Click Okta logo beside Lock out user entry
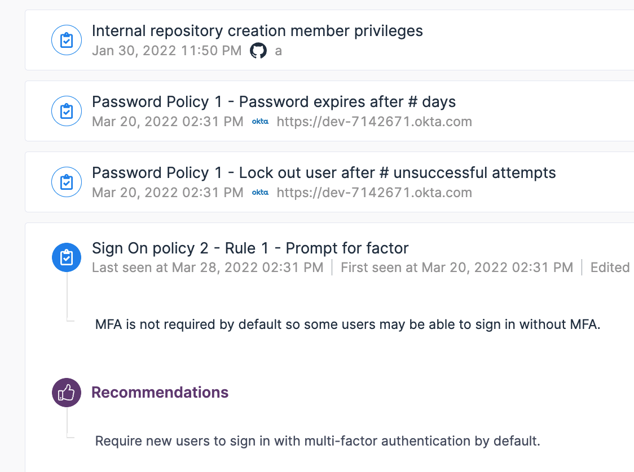This screenshot has width=634, height=472. point(260,192)
